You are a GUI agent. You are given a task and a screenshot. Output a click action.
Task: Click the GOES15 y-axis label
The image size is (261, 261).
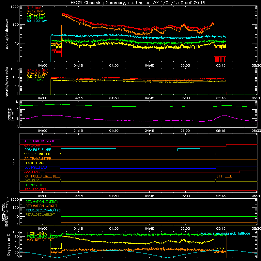[11, 114]
